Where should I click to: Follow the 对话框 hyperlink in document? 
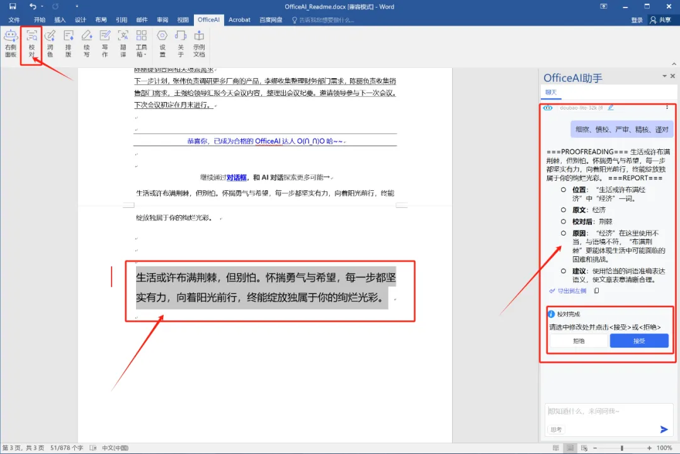(x=237, y=178)
